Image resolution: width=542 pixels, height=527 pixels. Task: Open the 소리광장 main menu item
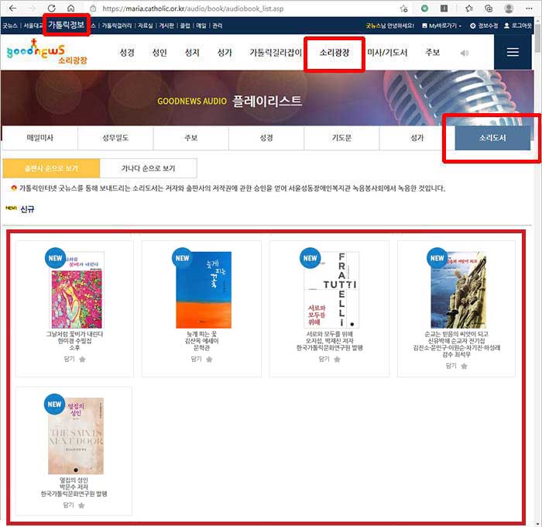point(334,53)
